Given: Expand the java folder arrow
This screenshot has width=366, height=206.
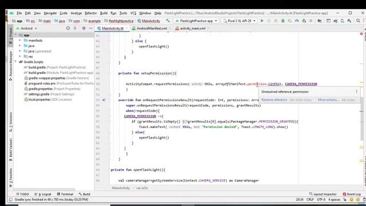Looking at the screenshot, I should (20, 46).
